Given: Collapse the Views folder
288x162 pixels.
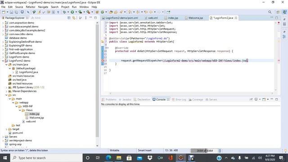Looking at the screenshot, I should (x=20, y=110).
